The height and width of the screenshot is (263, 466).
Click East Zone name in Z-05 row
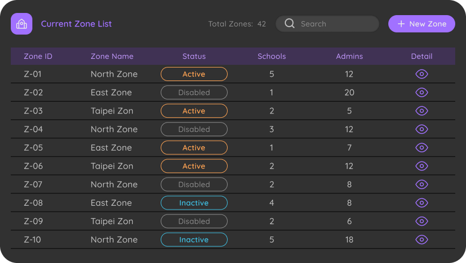coord(111,147)
